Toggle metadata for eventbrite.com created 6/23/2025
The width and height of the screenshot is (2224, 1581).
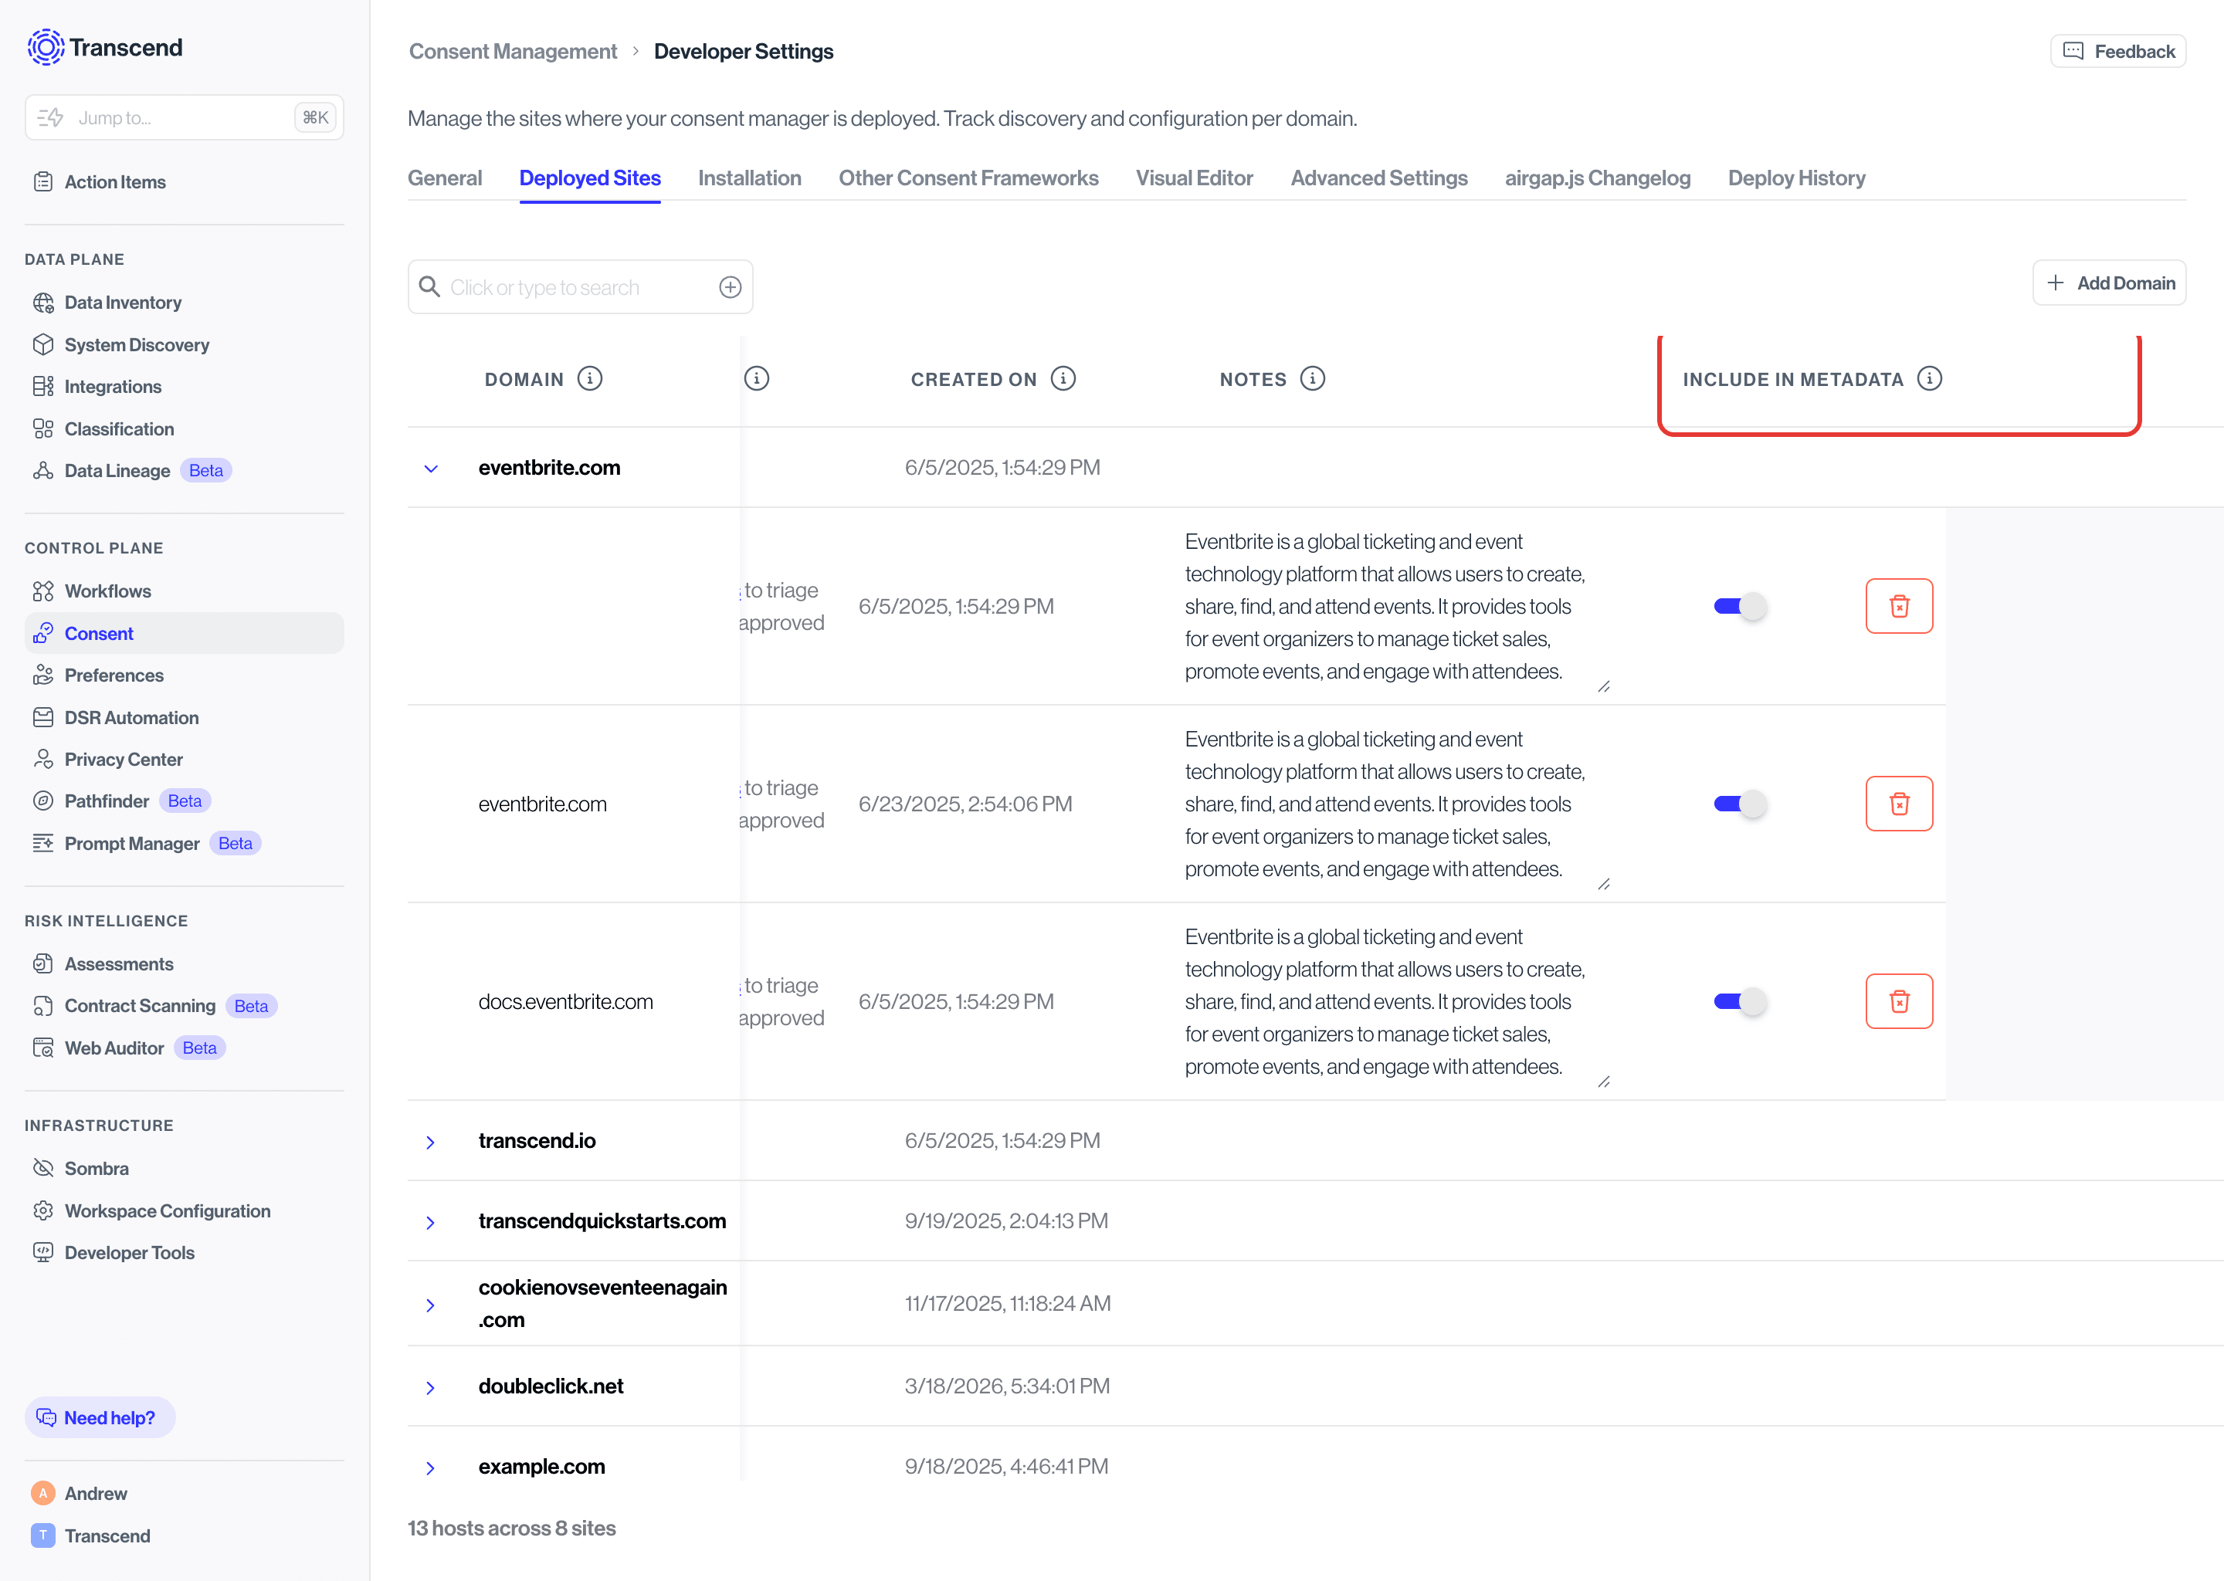click(1740, 804)
